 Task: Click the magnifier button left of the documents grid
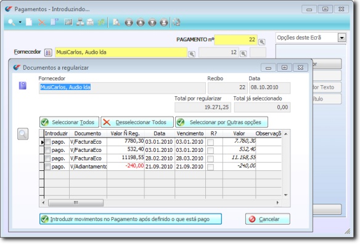coord(23,134)
